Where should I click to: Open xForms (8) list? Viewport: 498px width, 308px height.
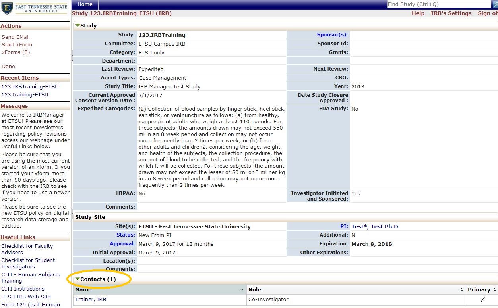16,52
